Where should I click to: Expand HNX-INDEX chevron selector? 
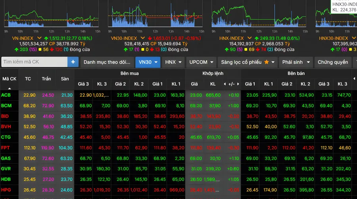250,38
